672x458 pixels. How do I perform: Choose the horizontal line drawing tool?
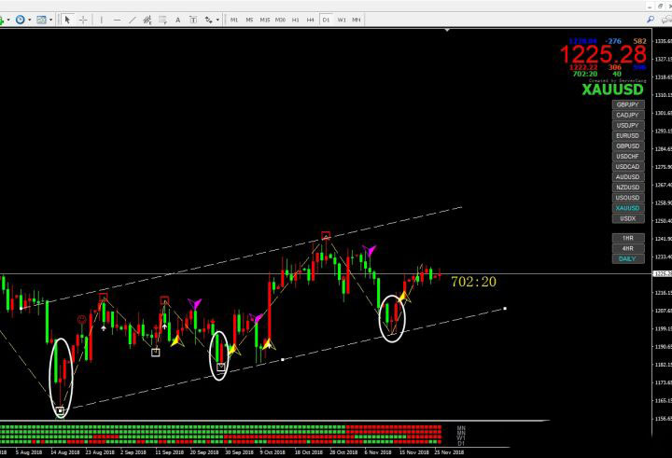[x=116, y=20]
